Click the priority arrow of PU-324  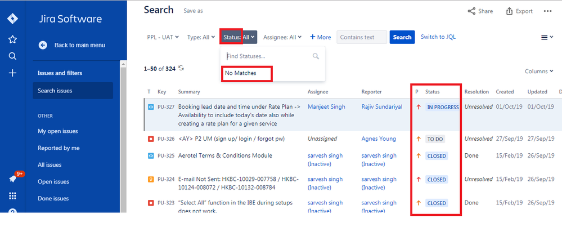pos(419,179)
